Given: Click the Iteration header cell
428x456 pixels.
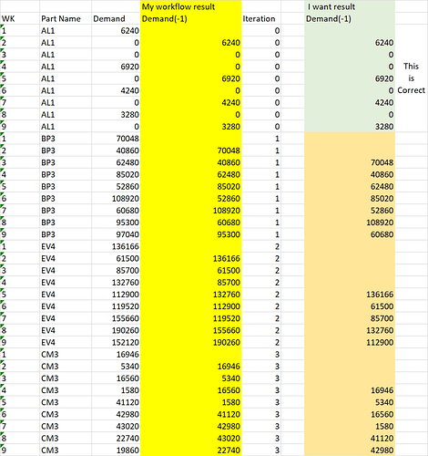Looking at the screenshot, I should pos(261,18).
